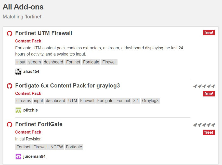The image size is (222, 165).
Task: Click pfitchie's avatar image
Action: coord(18,110)
